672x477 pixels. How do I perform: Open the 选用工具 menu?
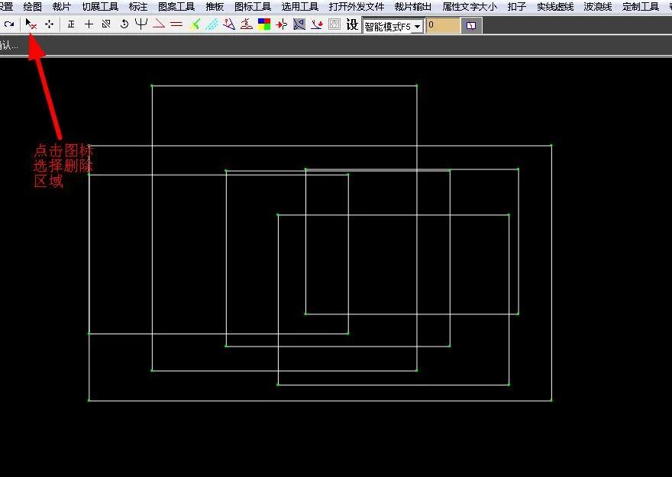tap(300, 6)
